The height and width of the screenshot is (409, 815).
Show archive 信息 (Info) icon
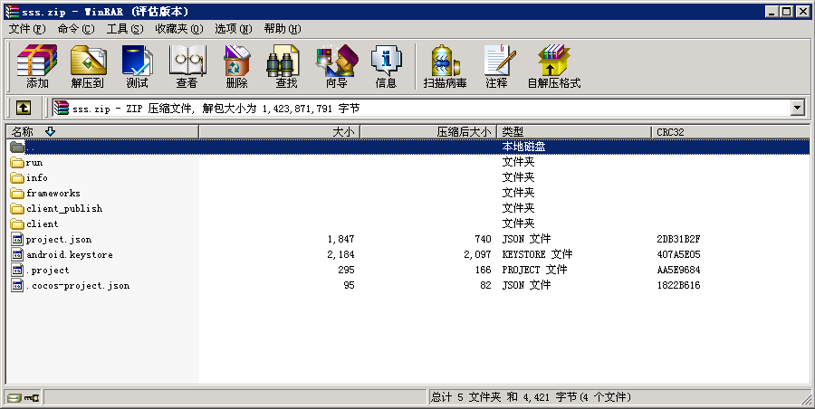[386, 66]
